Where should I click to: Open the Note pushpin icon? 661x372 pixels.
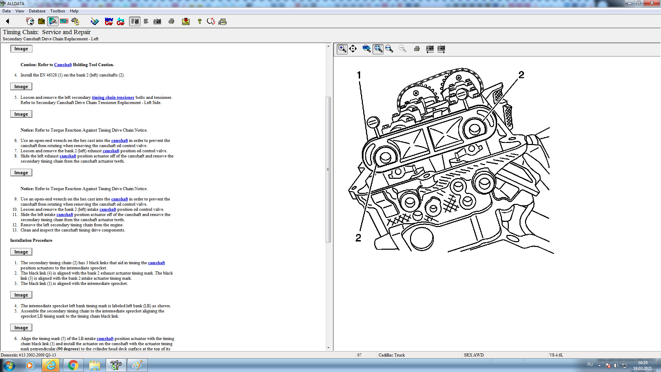[x=186, y=21]
